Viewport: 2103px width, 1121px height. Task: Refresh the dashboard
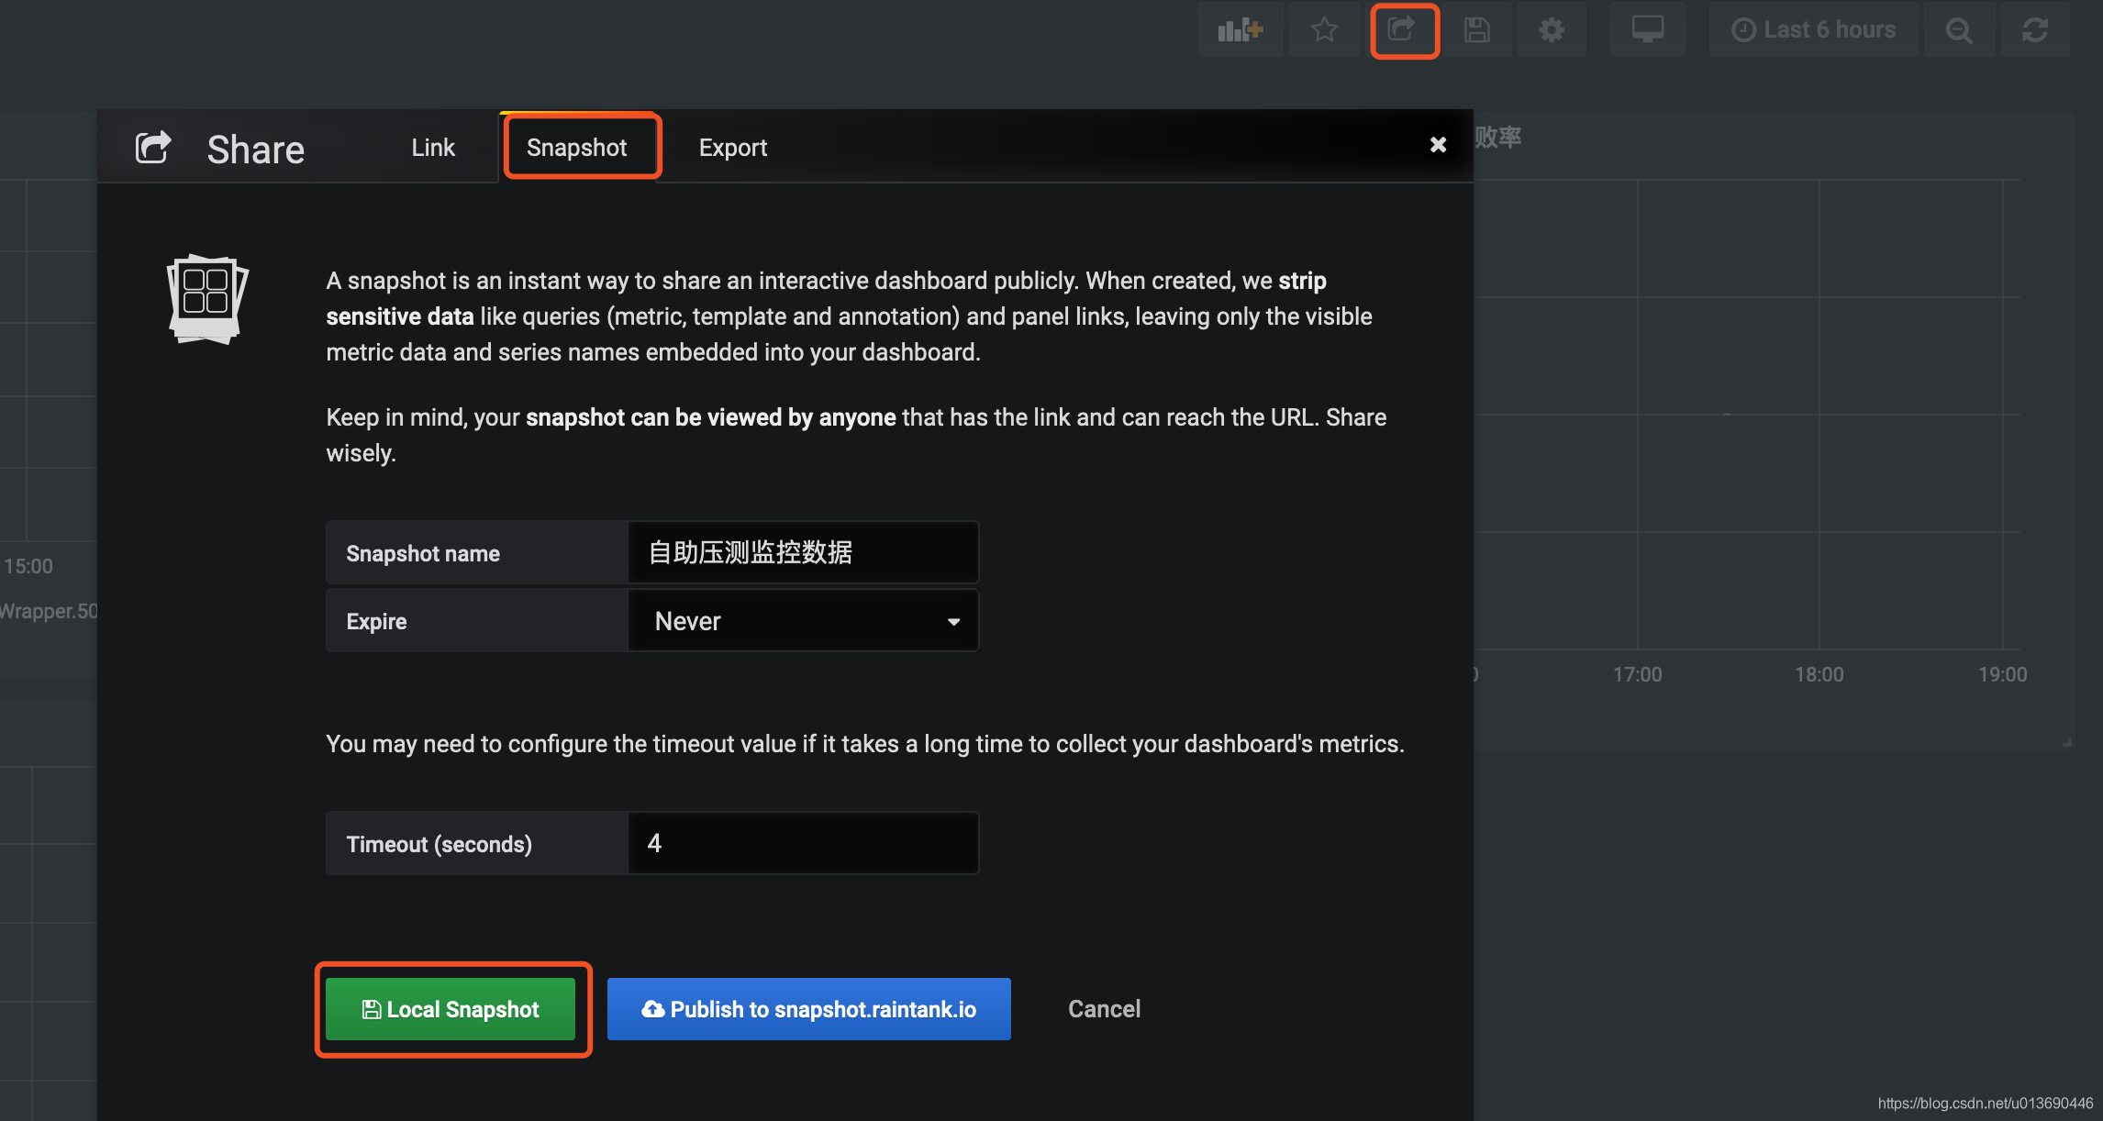coord(2034,30)
